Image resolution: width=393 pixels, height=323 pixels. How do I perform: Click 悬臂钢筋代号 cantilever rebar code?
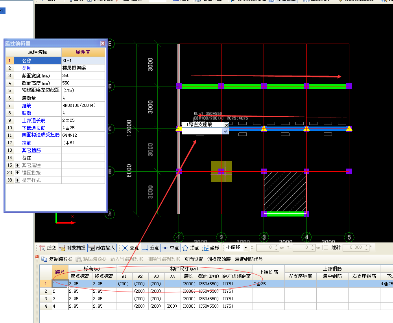tap(249, 259)
